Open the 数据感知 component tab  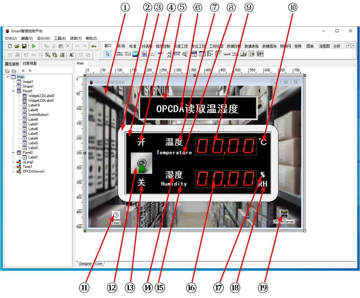pyautogui.click(x=269, y=46)
